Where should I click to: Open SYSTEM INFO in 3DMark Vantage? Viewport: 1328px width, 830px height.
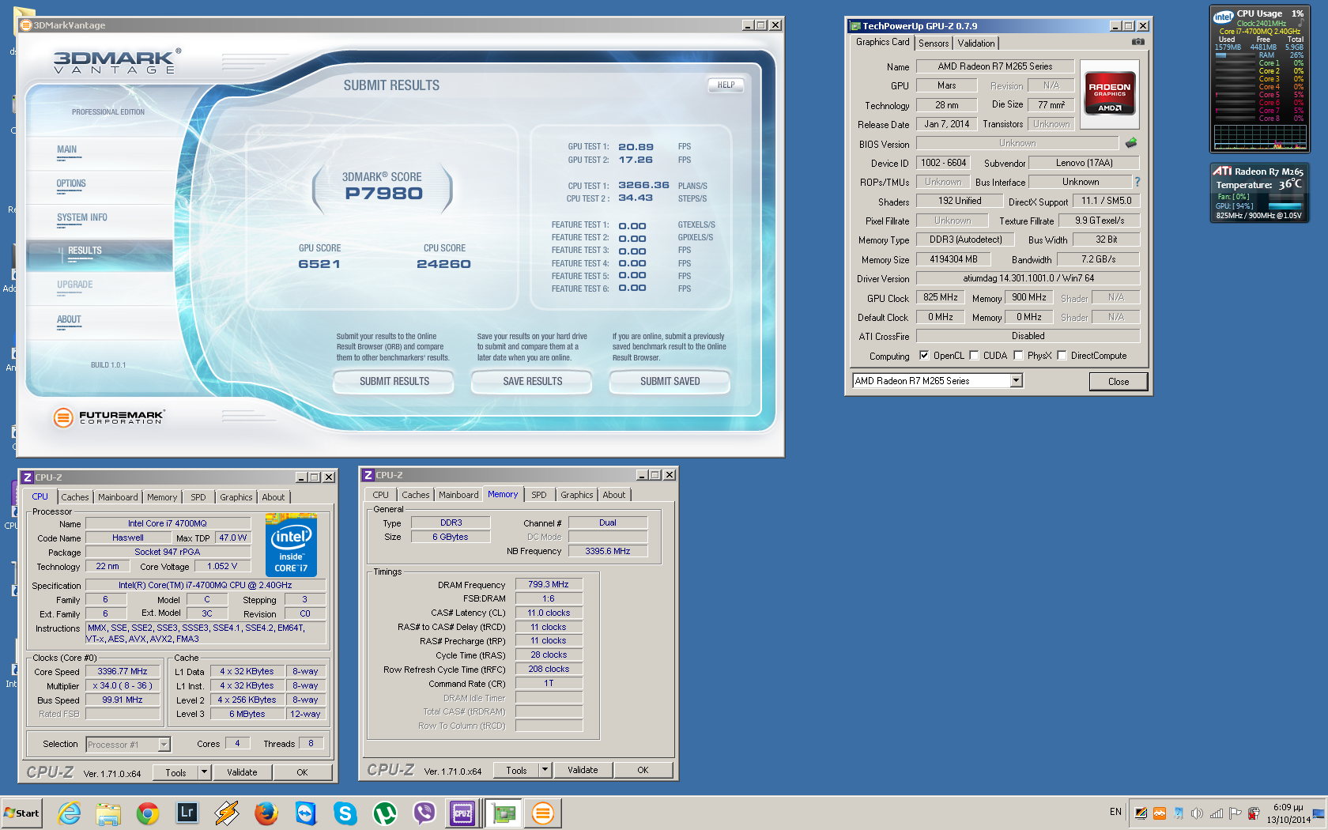(x=82, y=217)
